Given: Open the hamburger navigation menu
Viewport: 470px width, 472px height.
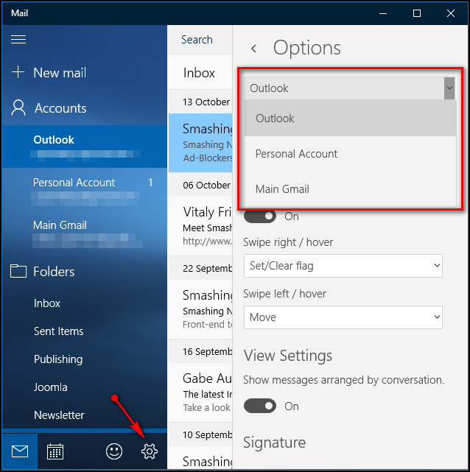Looking at the screenshot, I should 18,40.
